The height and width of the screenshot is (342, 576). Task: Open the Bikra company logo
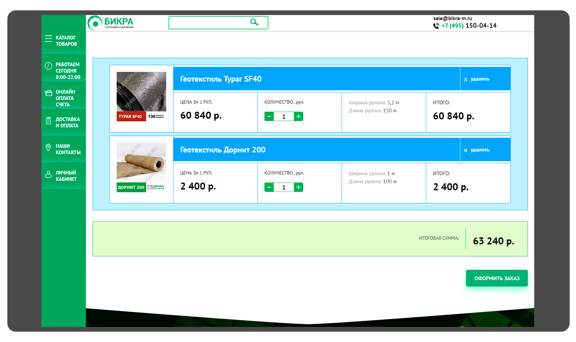point(111,23)
